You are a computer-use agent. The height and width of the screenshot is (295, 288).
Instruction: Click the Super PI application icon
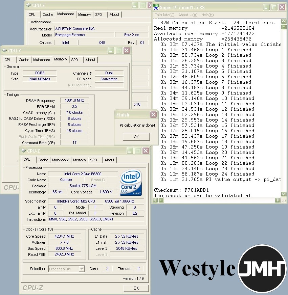point(156,7)
